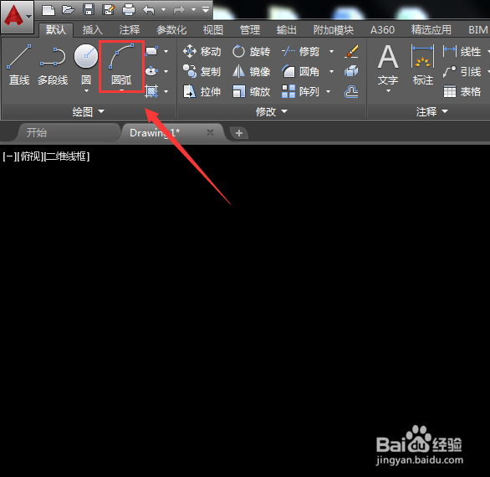
Task: Save drawing with the floppy disk icon
Action: click(x=89, y=10)
